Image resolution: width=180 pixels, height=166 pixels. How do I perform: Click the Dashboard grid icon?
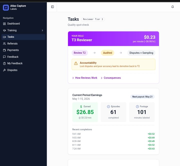tap(4, 24)
